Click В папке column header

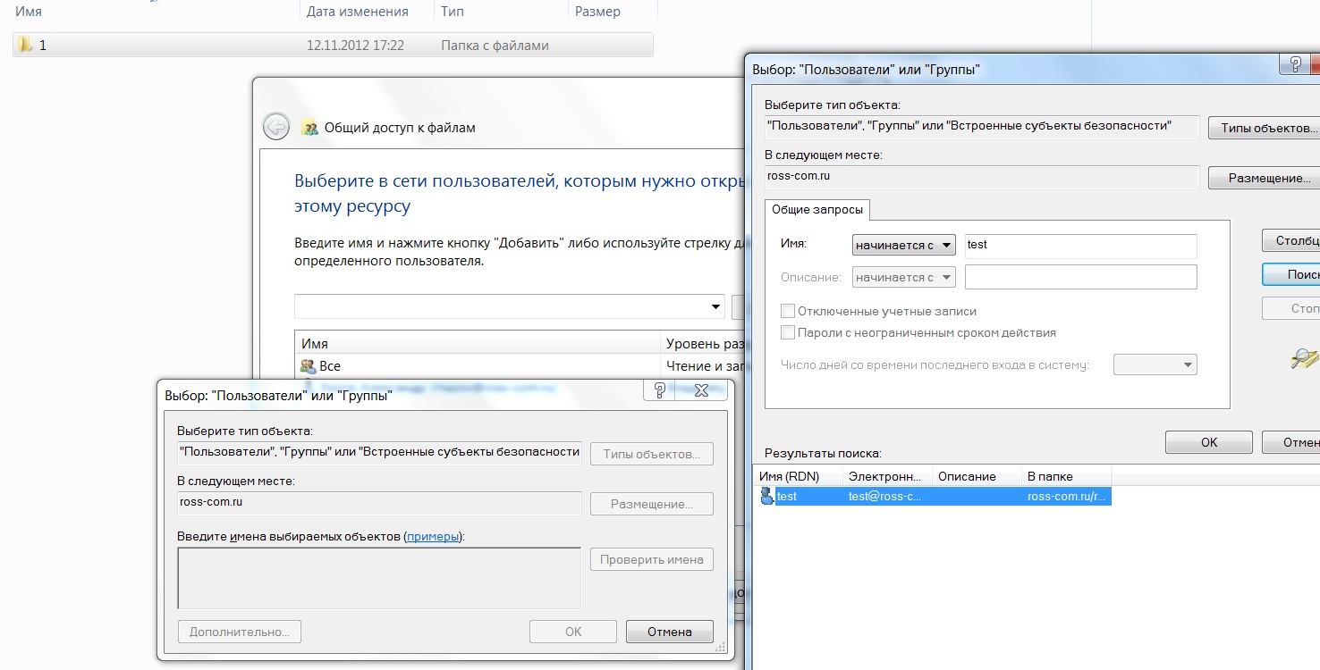coord(1066,476)
